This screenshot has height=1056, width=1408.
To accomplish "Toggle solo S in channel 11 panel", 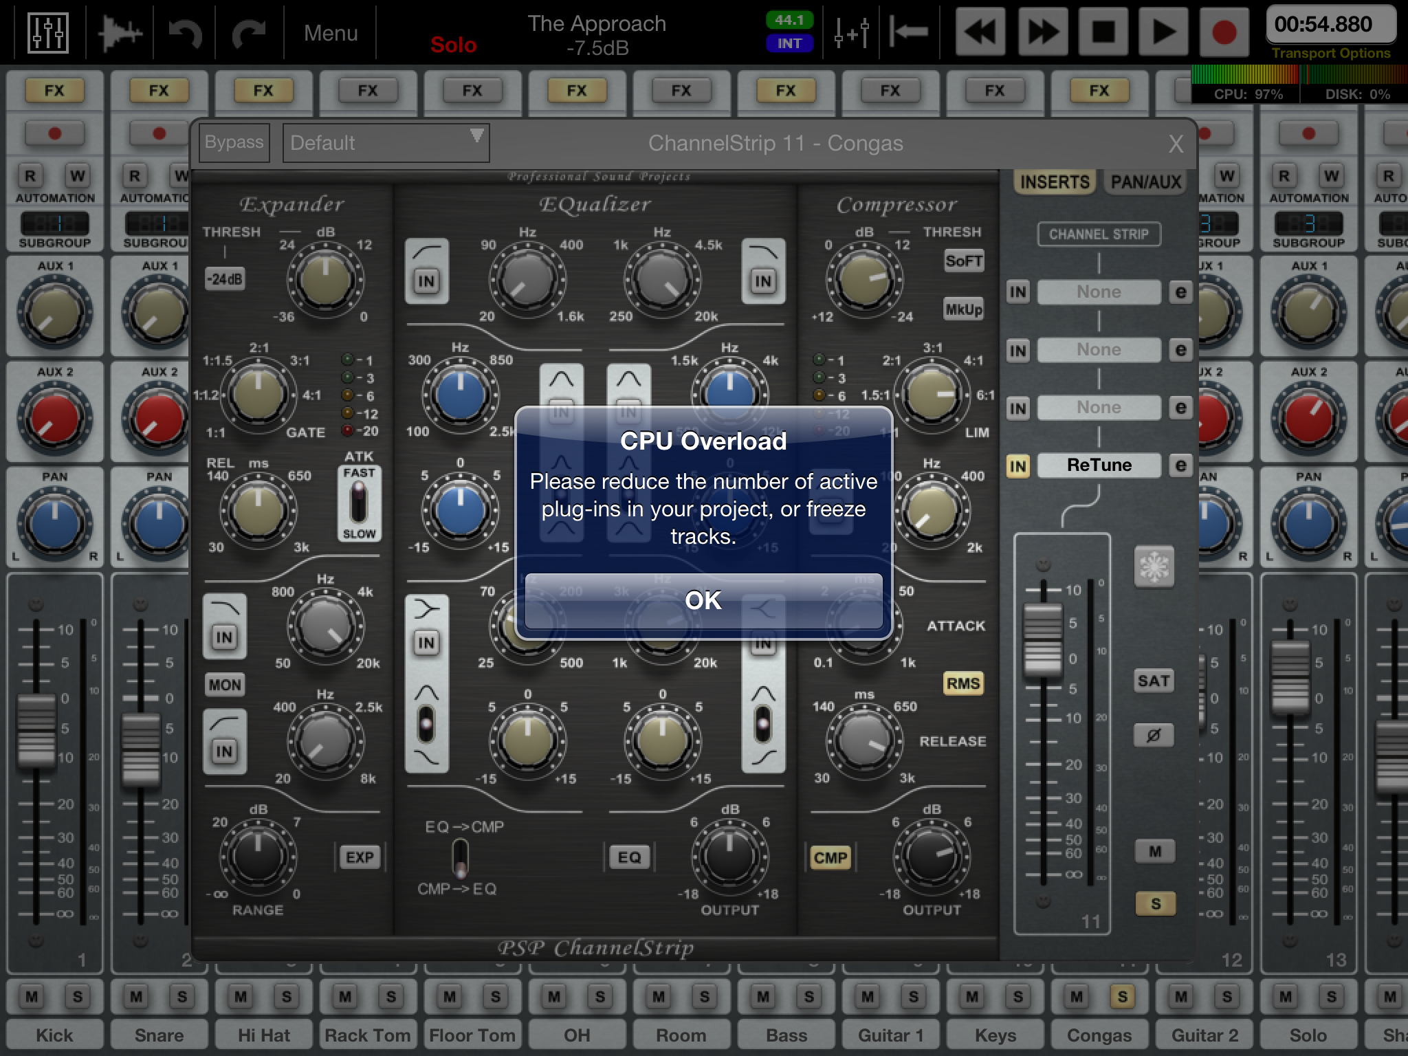I will pyautogui.click(x=1155, y=903).
